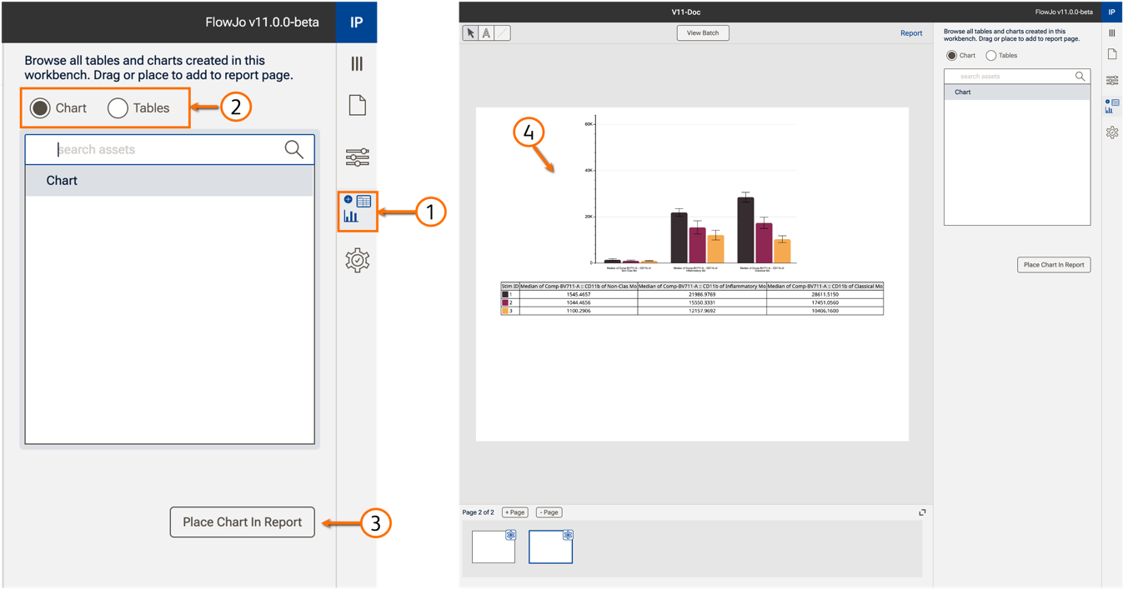Select the arrow pointer tool in report toolbar
Screen dimensions: 1123x589
pyautogui.click(x=471, y=33)
